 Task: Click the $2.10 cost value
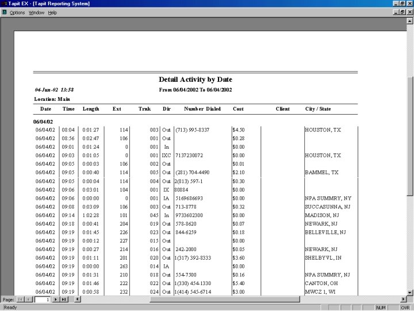tap(239, 172)
